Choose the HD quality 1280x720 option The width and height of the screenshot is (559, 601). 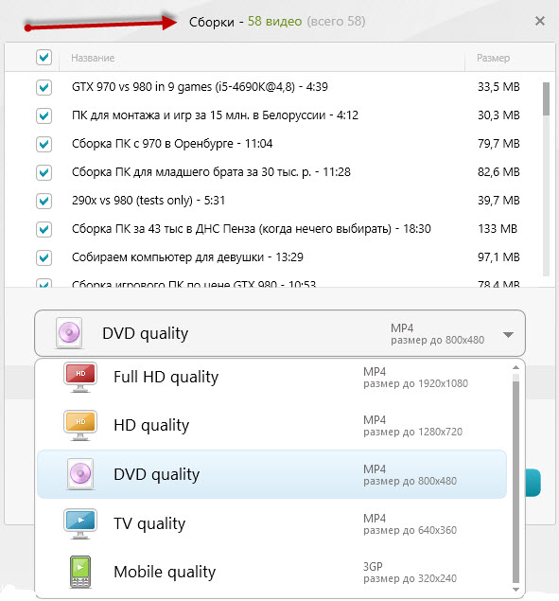pyautogui.click(x=271, y=426)
